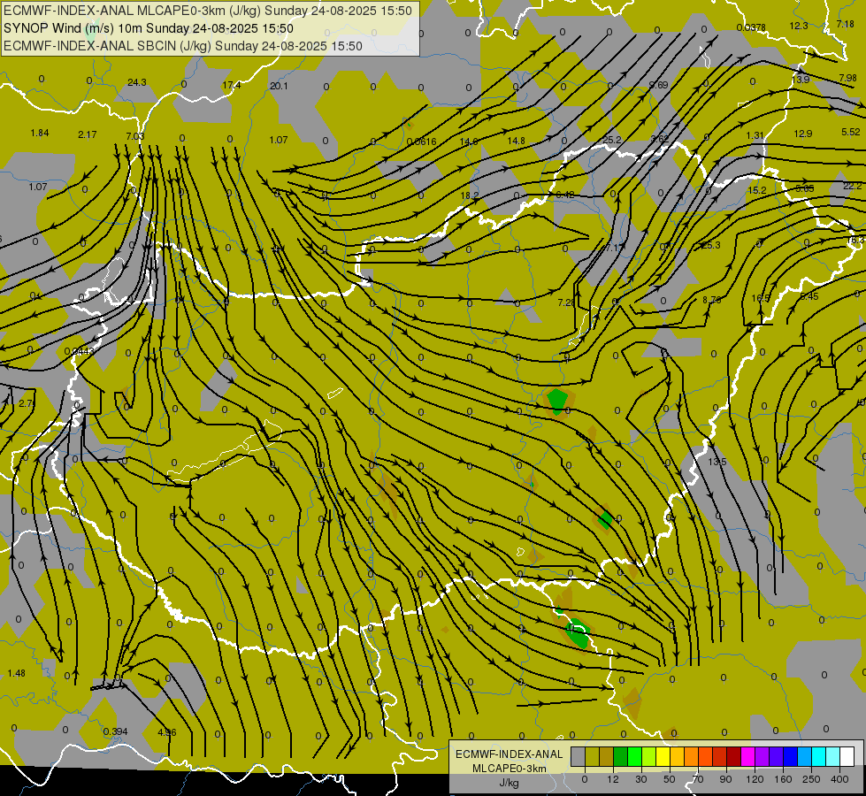
Task: Click the 7.98 value on the map
Action: [847, 78]
